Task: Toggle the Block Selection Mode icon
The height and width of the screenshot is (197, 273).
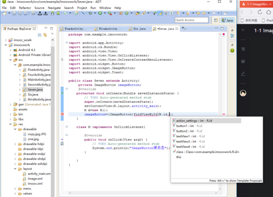Action: 166,13
